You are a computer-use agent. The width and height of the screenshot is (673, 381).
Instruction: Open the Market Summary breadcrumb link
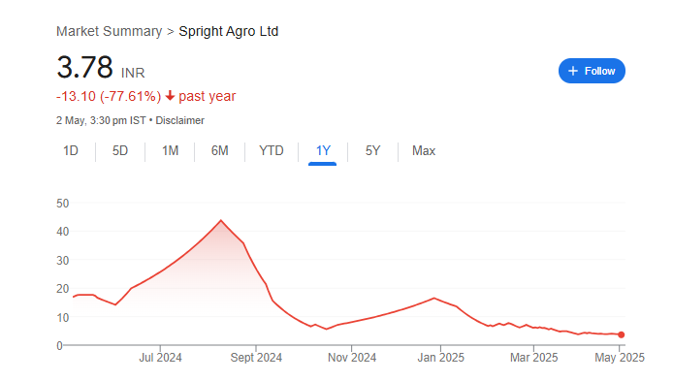(109, 31)
